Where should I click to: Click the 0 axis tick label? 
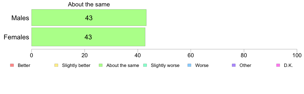[31, 55]
